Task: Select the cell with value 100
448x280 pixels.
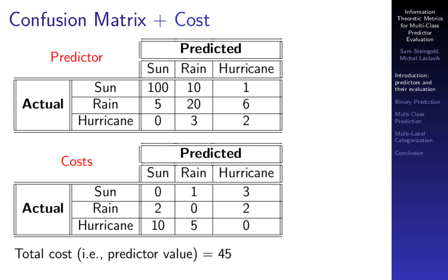Action: coord(158,87)
